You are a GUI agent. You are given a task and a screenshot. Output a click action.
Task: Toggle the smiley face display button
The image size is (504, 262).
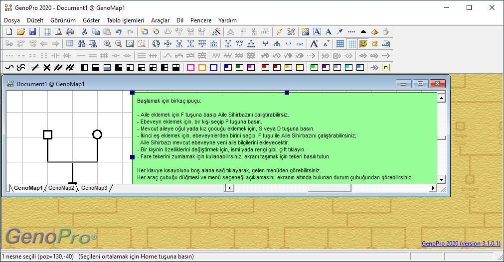click(363, 44)
